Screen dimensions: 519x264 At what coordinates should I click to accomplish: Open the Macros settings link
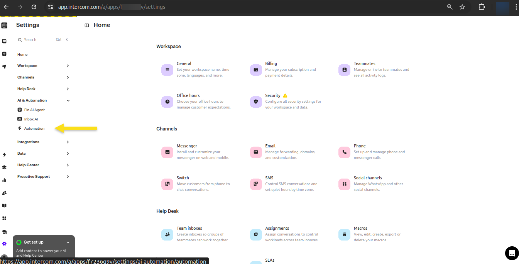click(x=360, y=228)
